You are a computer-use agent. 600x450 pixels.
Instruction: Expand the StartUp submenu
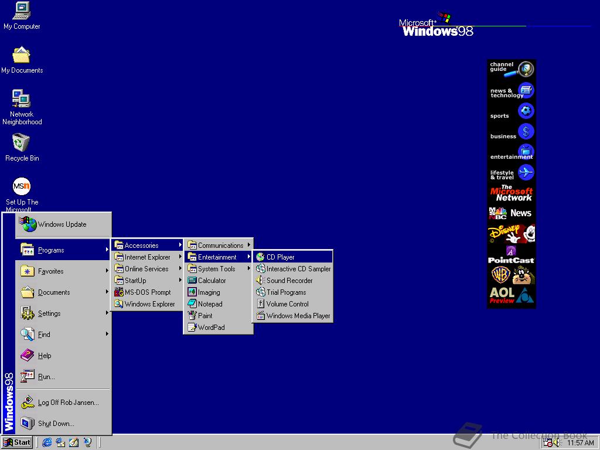[x=135, y=280]
